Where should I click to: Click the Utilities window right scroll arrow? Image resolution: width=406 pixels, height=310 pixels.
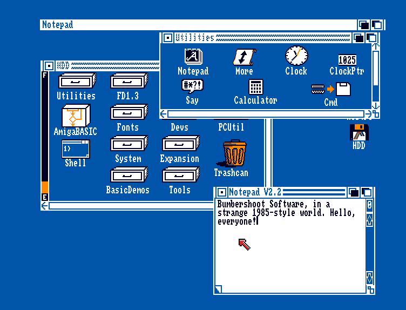coord(368,114)
